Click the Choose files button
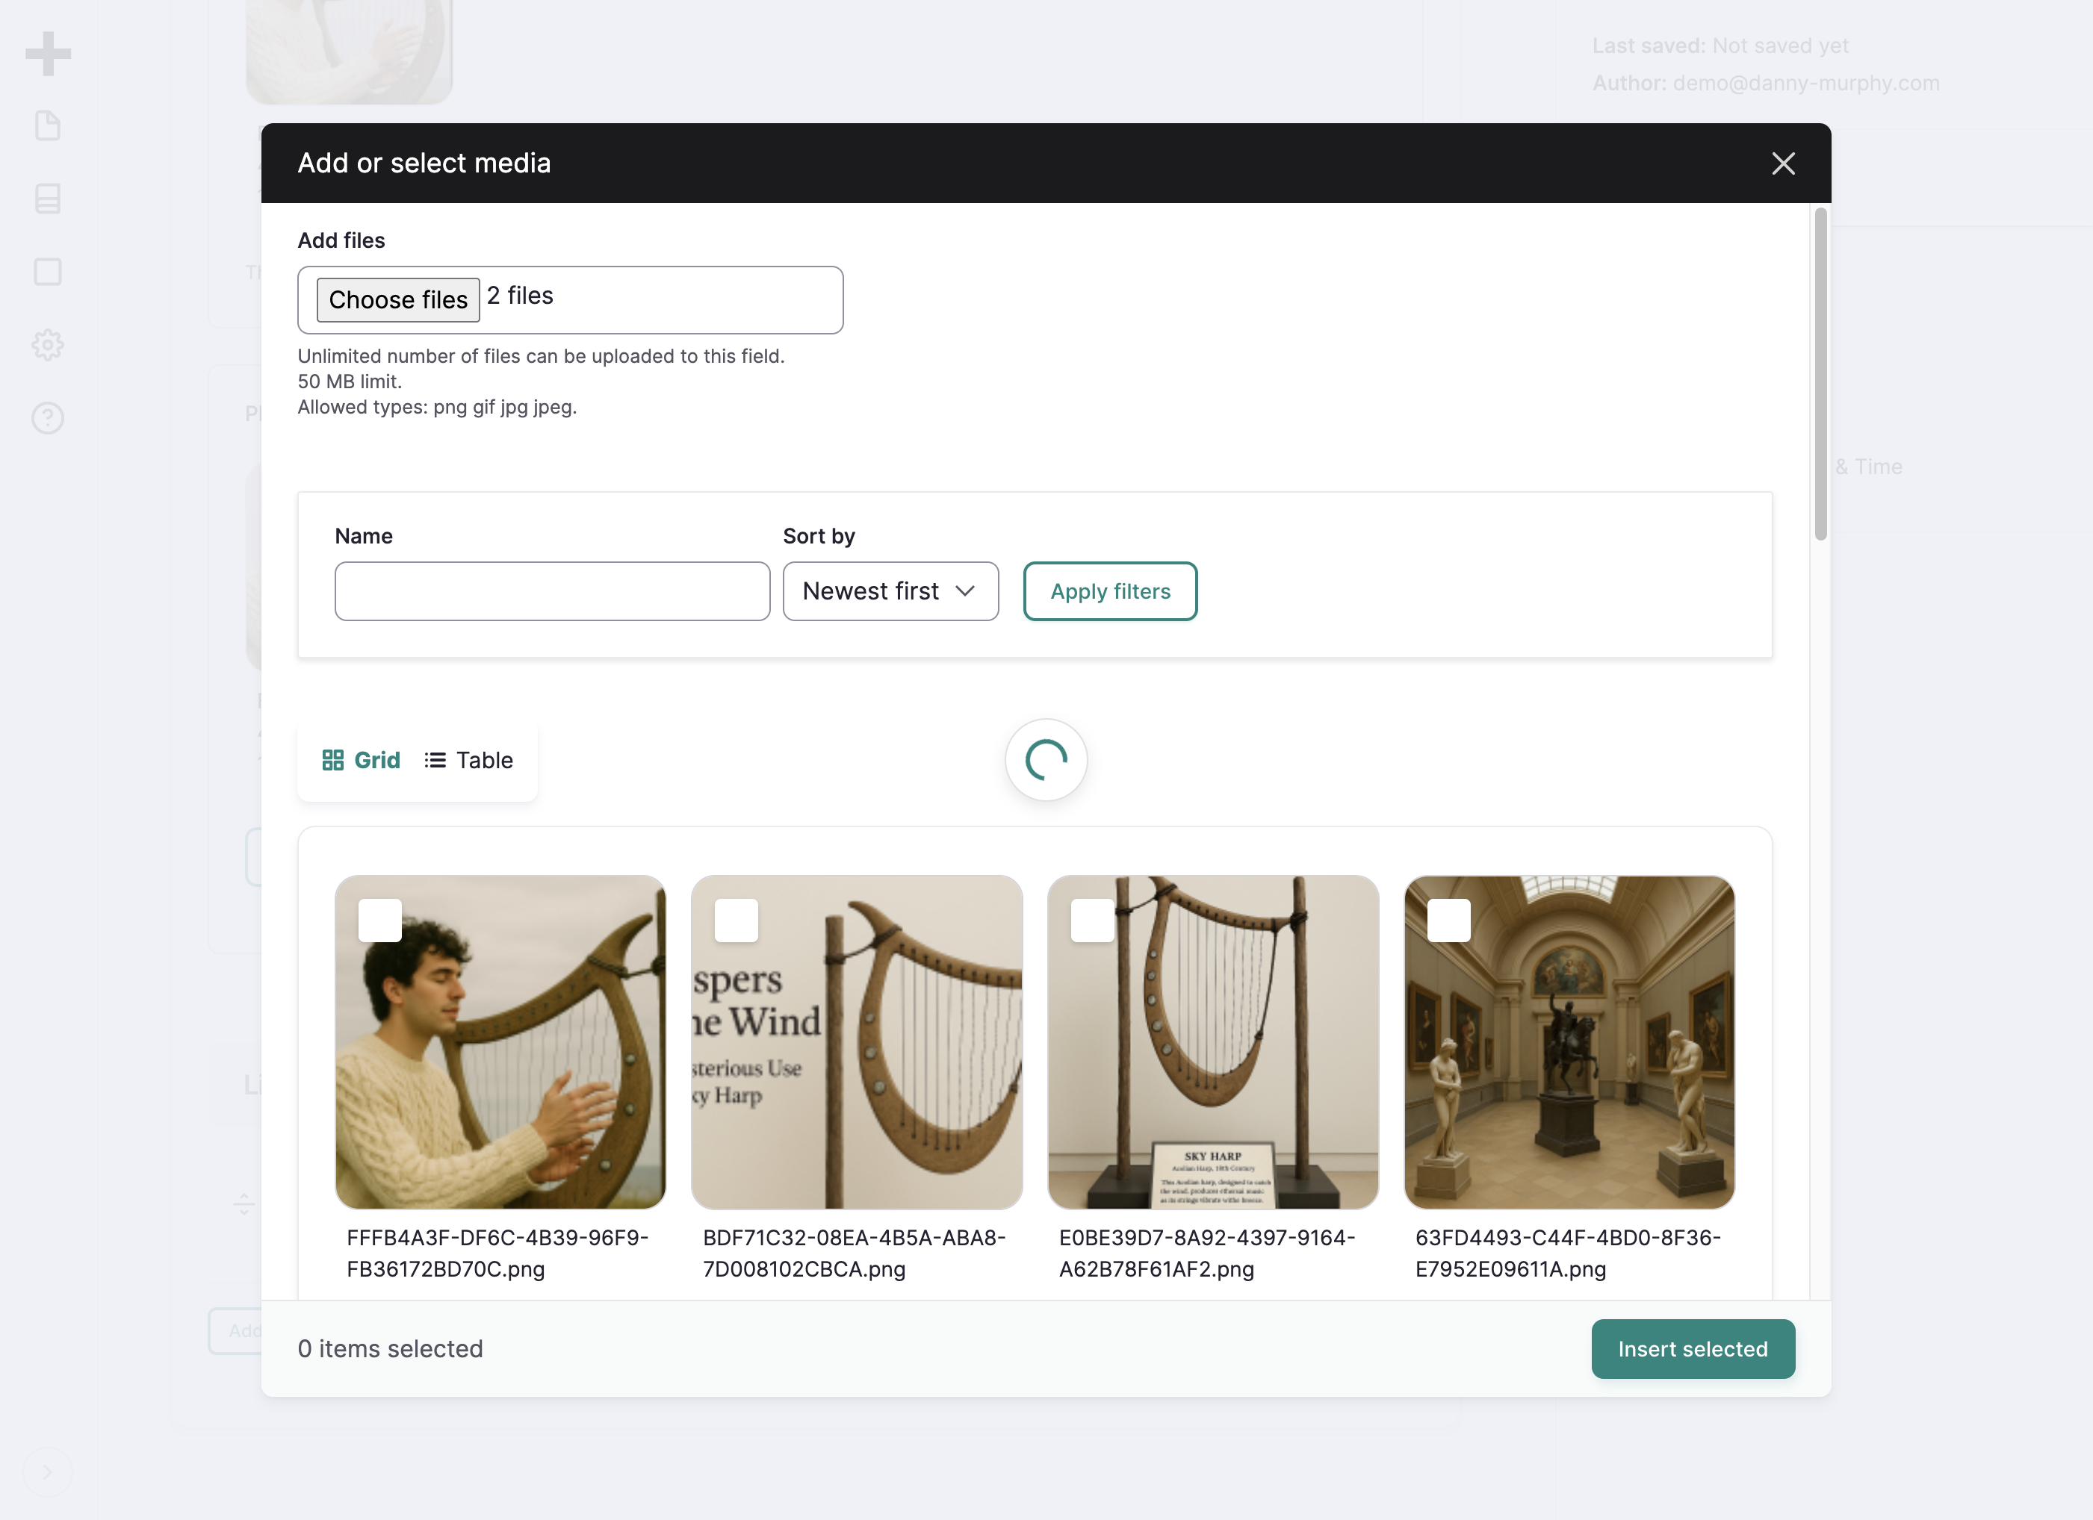The height and width of the screenshot is (1520, 2093). tap(397, 300)
